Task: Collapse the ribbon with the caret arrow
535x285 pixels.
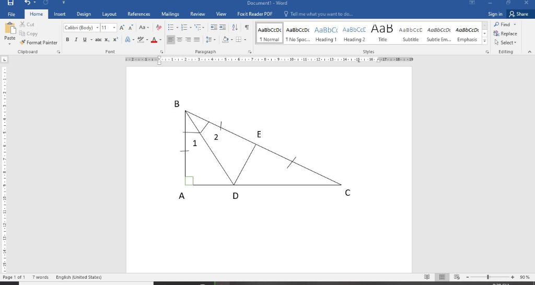Action: [x=530, y=52]
